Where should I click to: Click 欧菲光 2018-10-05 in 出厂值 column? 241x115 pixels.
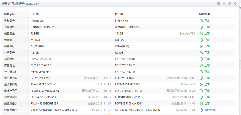click(99, 97)
